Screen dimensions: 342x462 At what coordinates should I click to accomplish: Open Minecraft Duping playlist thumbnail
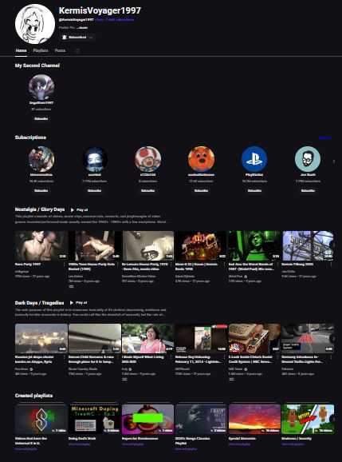pos(94,419)
